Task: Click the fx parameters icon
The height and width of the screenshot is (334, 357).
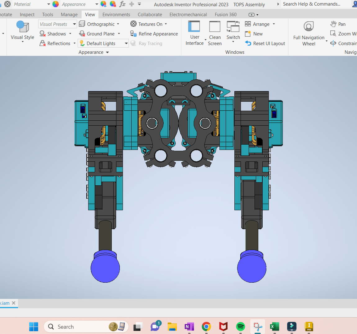Action: 123,4
